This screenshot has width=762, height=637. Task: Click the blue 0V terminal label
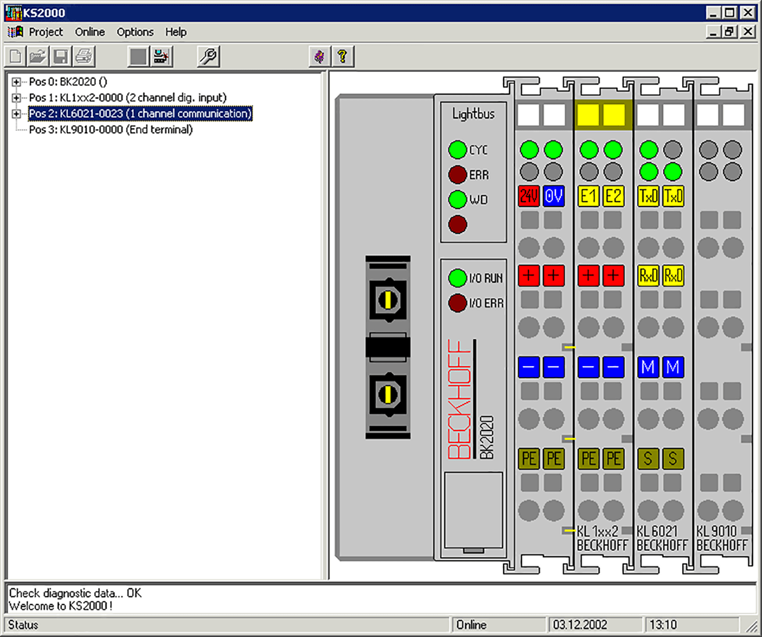click(553, 196)
